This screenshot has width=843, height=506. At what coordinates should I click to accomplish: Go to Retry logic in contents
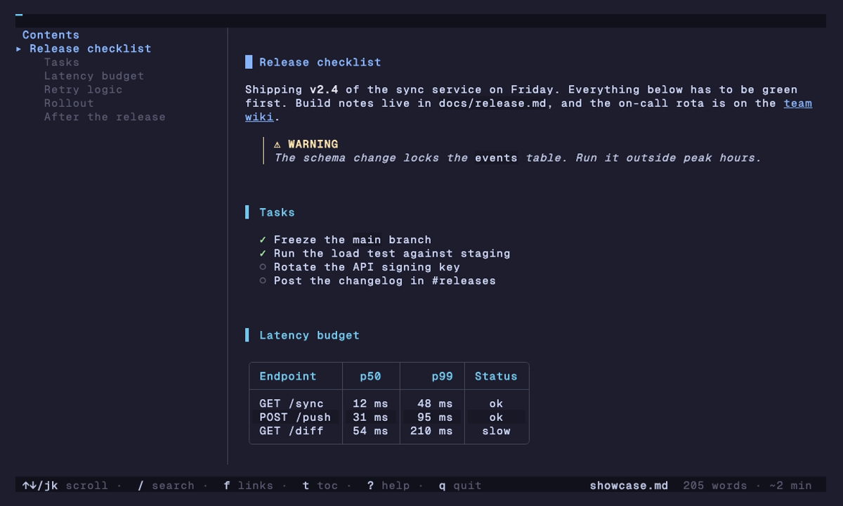point(83,89)
